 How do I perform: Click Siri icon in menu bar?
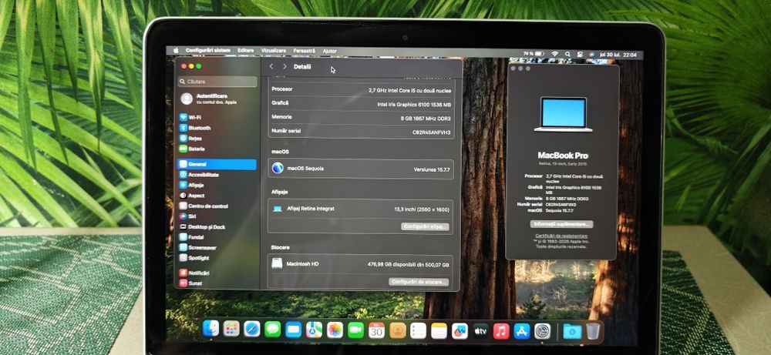(591, 55)
